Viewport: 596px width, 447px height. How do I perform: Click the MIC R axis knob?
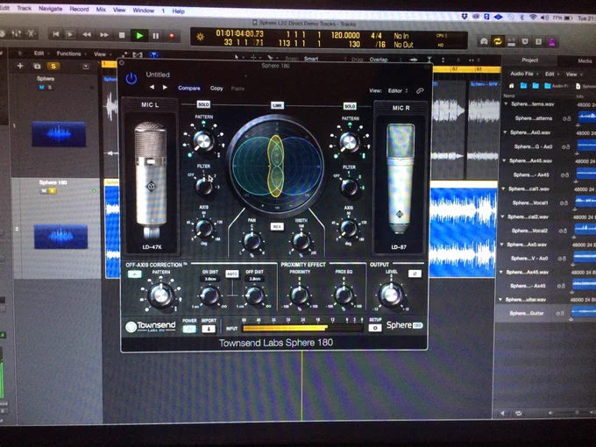tap(348, 228)
